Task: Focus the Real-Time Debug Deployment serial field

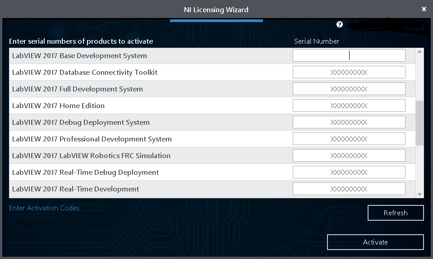Action: pos(349,172)
